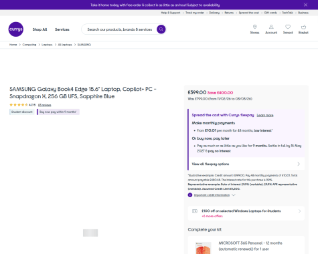Open Business link in top bar

303,13
